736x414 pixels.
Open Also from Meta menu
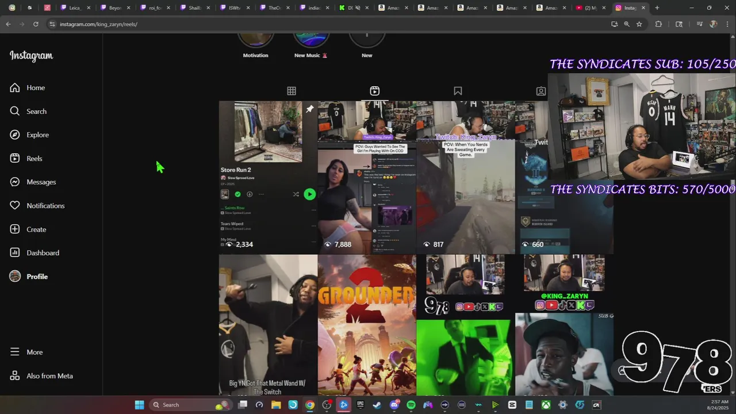15,375
